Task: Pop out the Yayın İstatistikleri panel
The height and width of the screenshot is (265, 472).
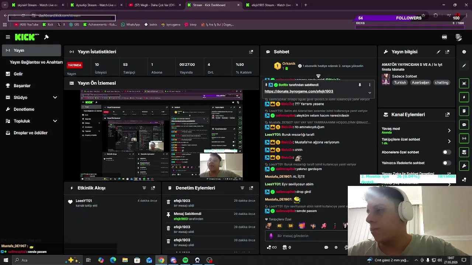Action: [x=251, y=52]
